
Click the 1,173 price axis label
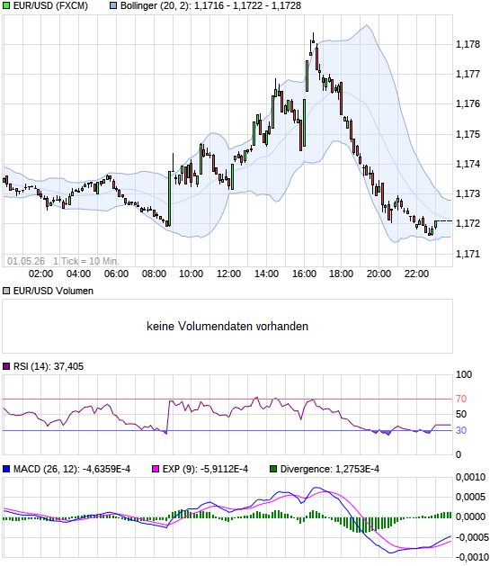pyautogui.click(x=468, y=193)
